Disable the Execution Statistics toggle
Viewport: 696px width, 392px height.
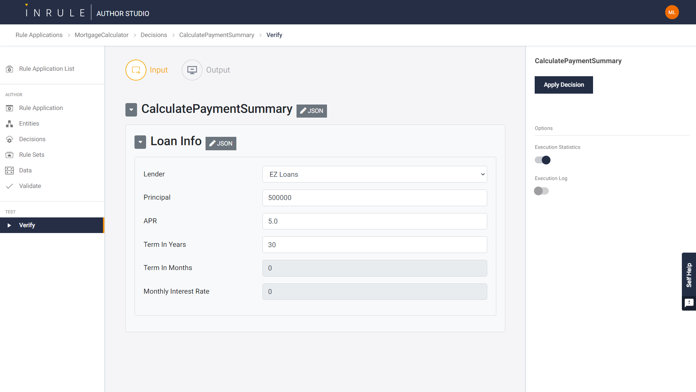click(x=543, y=160)
